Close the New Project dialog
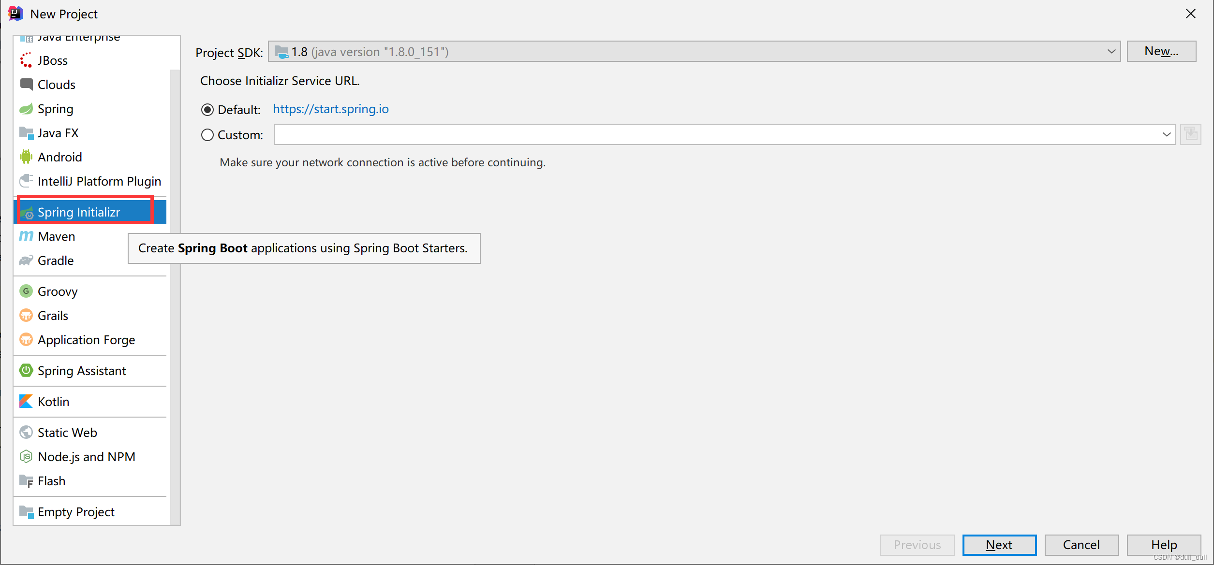Viewport: 1214px width, 565px height. (x=1191, y=14)
